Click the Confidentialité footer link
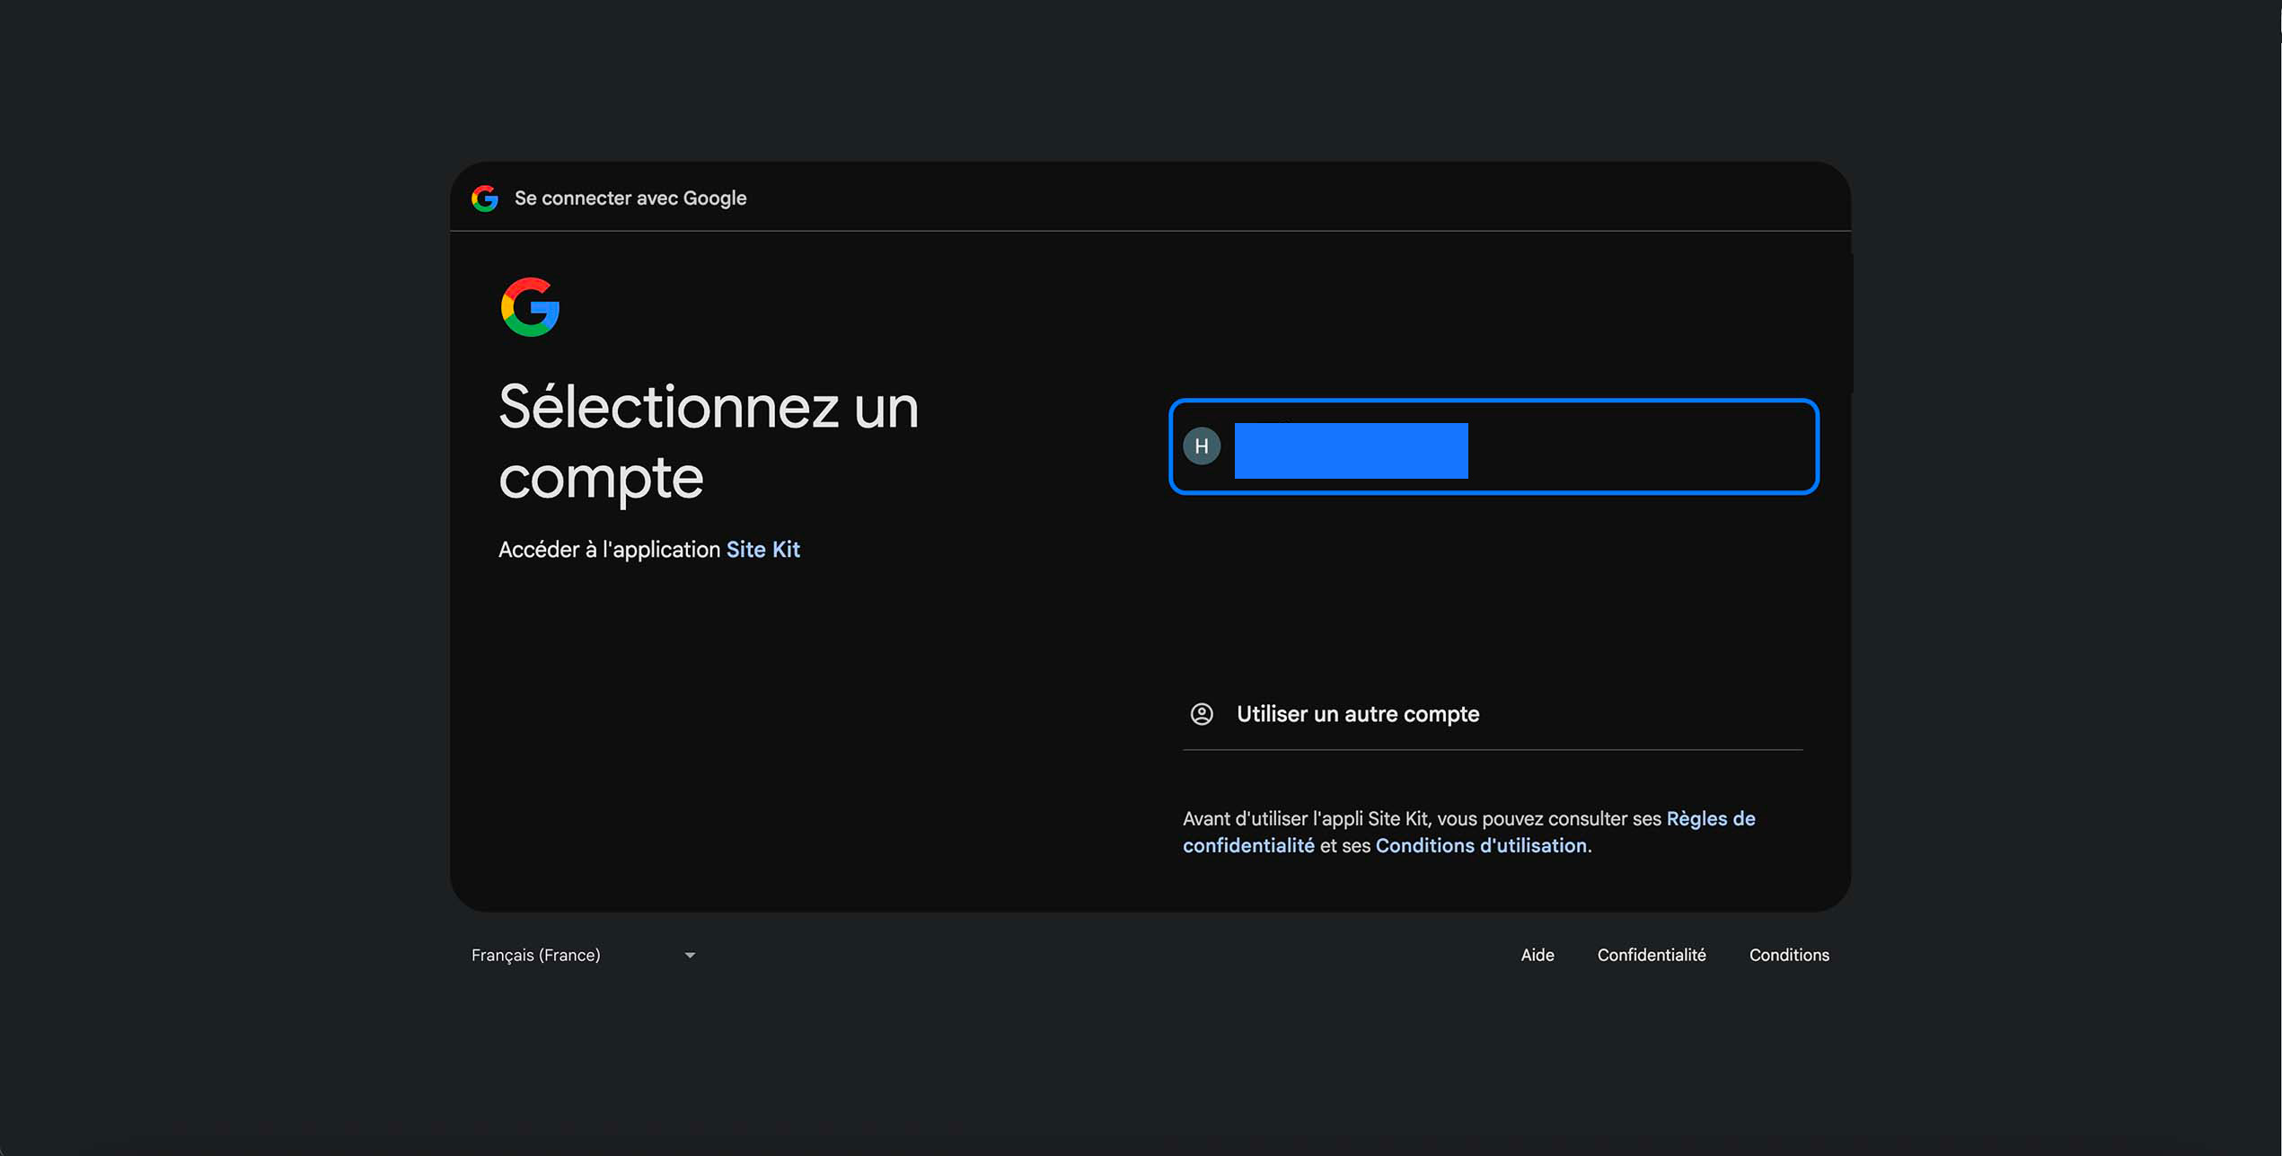 click(x=1651, y=955)
